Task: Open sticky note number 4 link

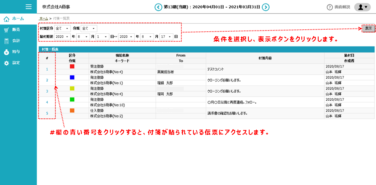Action: [47, 102]
